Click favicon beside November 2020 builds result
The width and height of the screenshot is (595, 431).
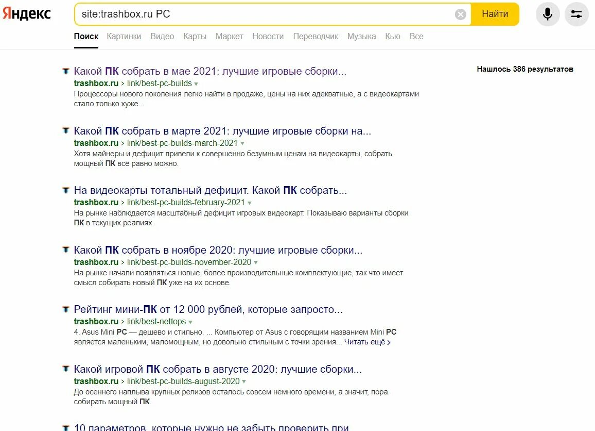pyautogui.click(x=66, y=250)
